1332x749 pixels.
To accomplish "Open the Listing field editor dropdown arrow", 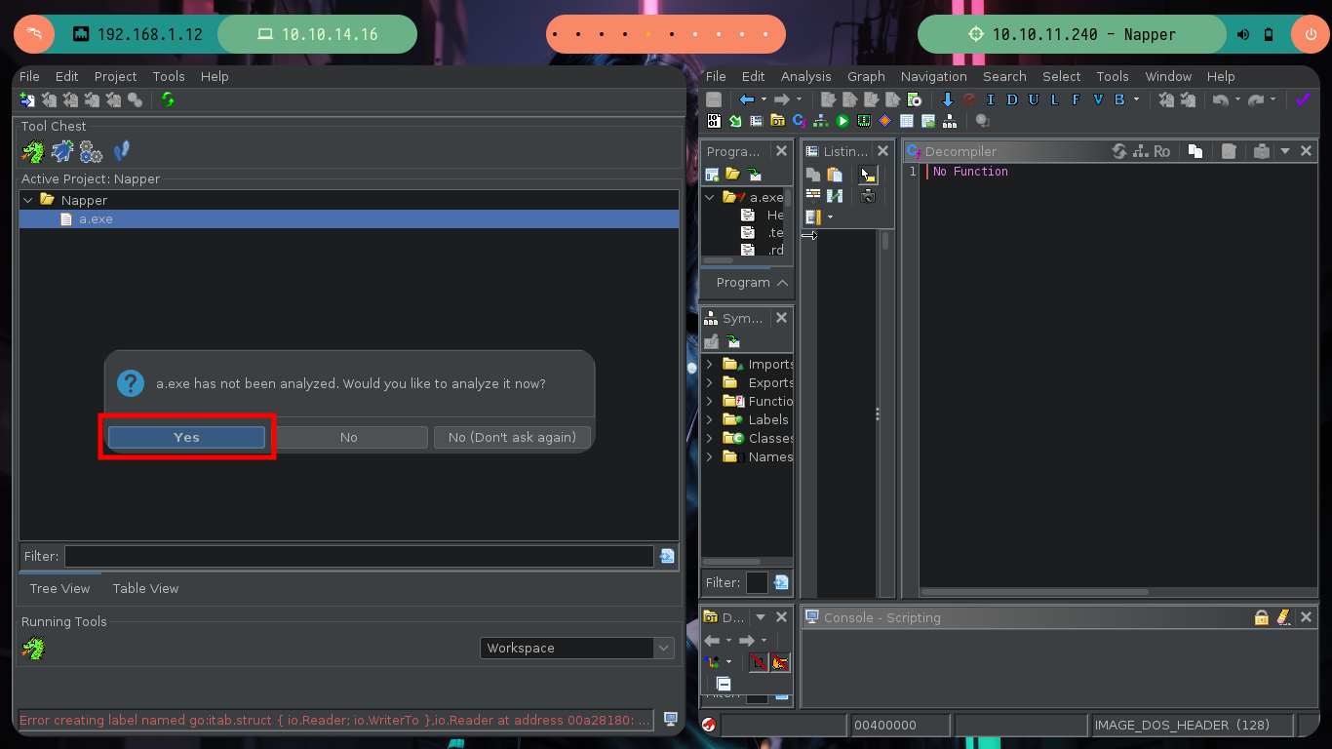I will click(830, 217).
